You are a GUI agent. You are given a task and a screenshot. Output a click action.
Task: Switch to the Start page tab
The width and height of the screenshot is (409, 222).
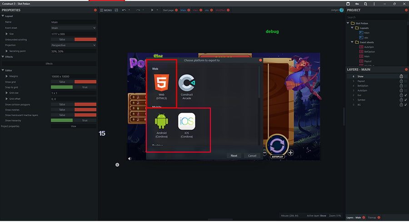[x=168, y=10]
